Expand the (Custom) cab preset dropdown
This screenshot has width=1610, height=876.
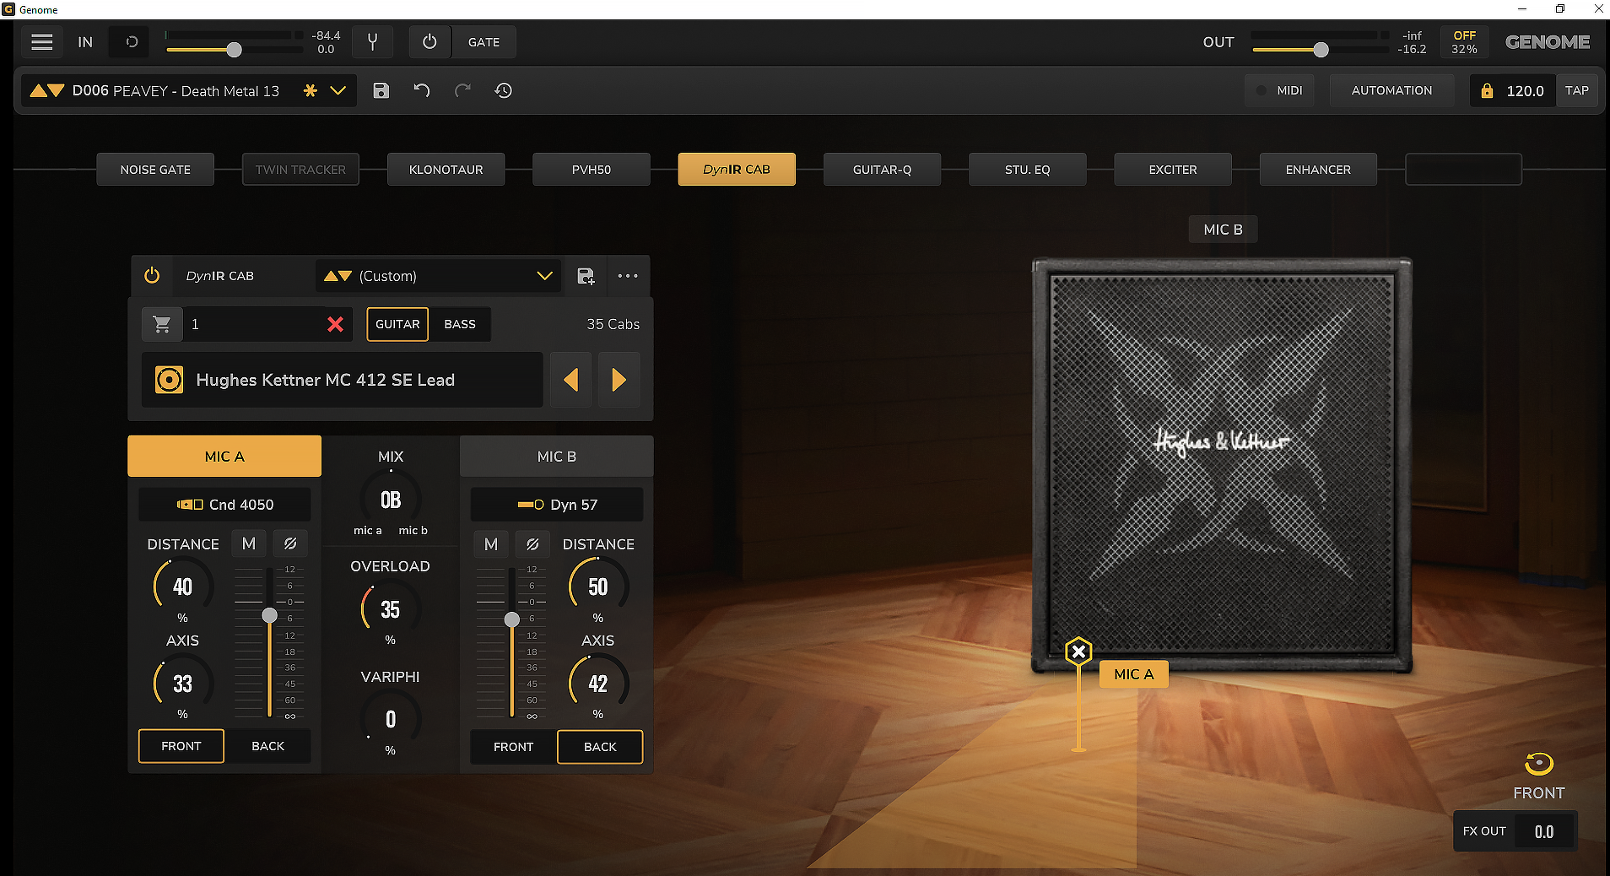[x=544, y=276]
